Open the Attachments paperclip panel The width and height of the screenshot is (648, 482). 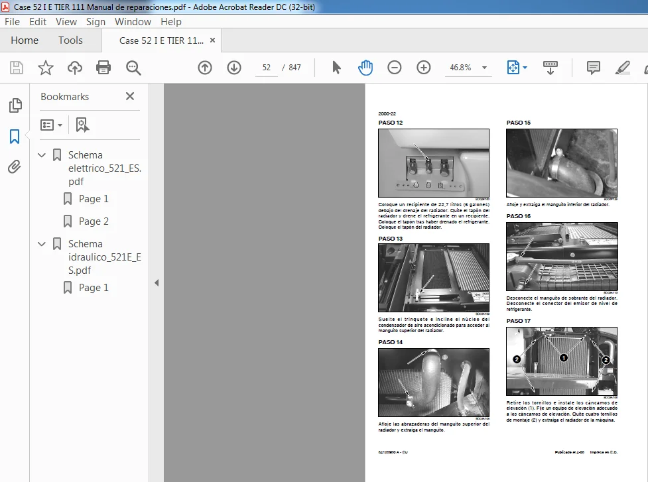pyautogui.click(x=15, y=167)
